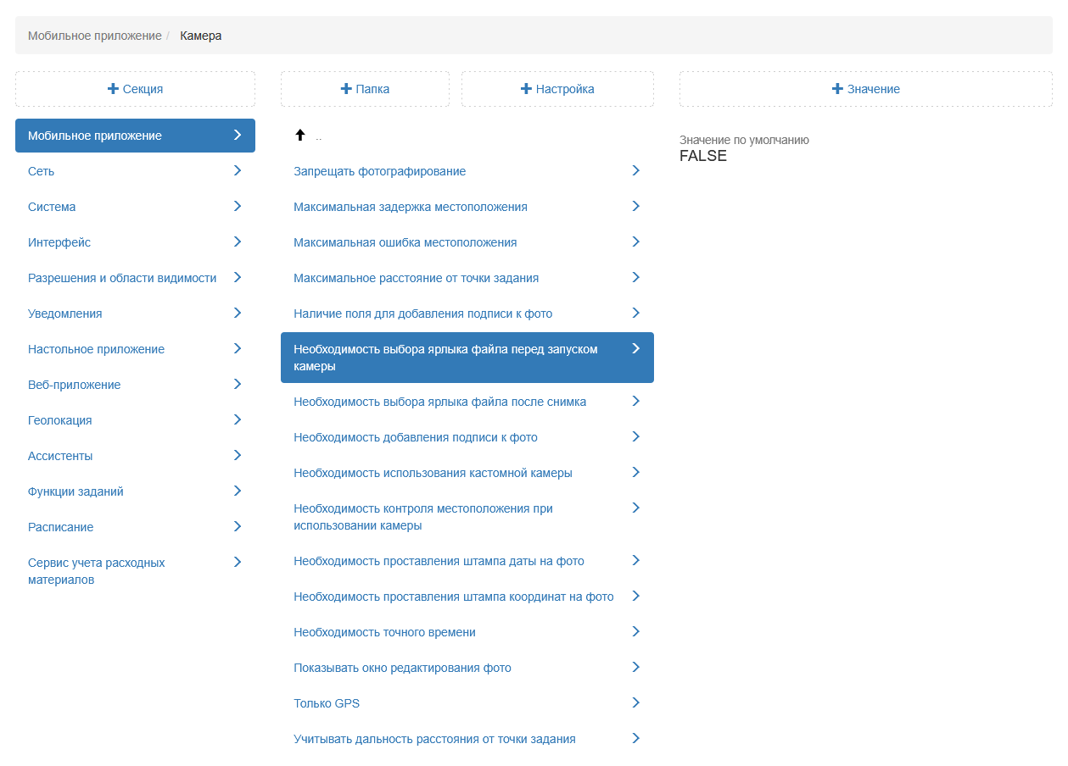
Task: Select Показывать окно редактирования фото
Action: [402, 668]
